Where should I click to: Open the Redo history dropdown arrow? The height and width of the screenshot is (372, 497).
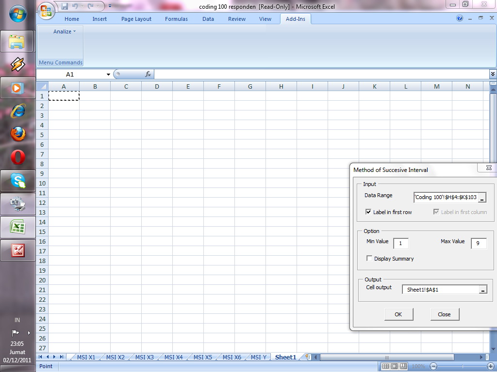pos(98,6)
